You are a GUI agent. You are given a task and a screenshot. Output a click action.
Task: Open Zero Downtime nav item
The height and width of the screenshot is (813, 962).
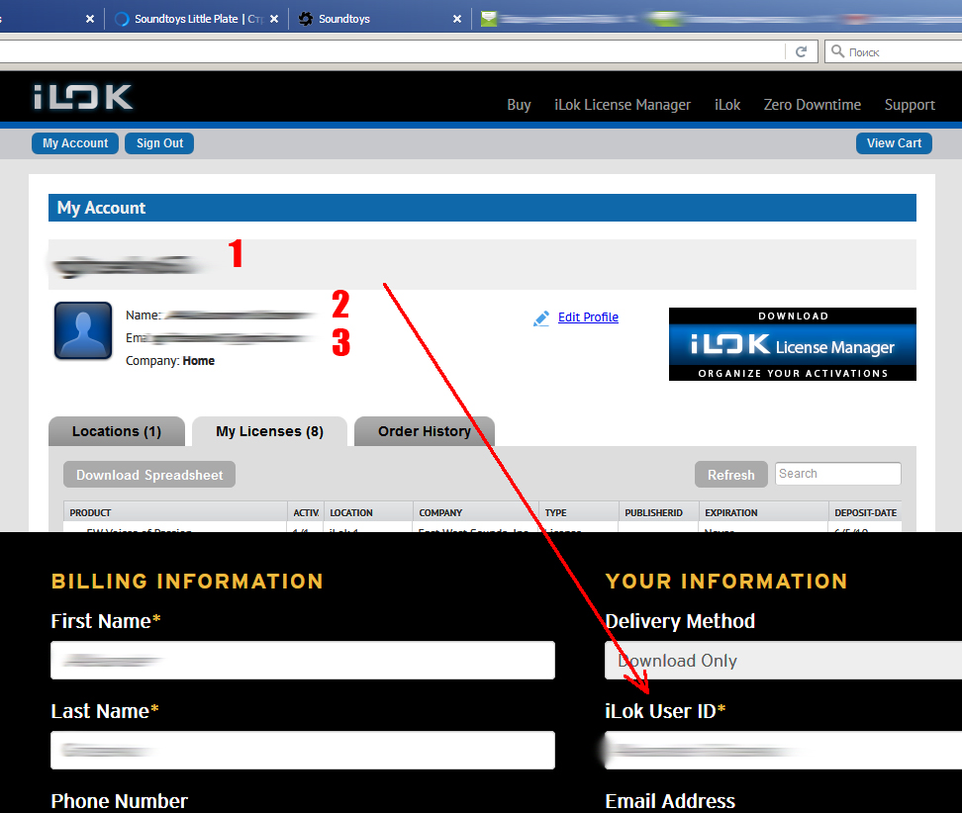point(812,105)
